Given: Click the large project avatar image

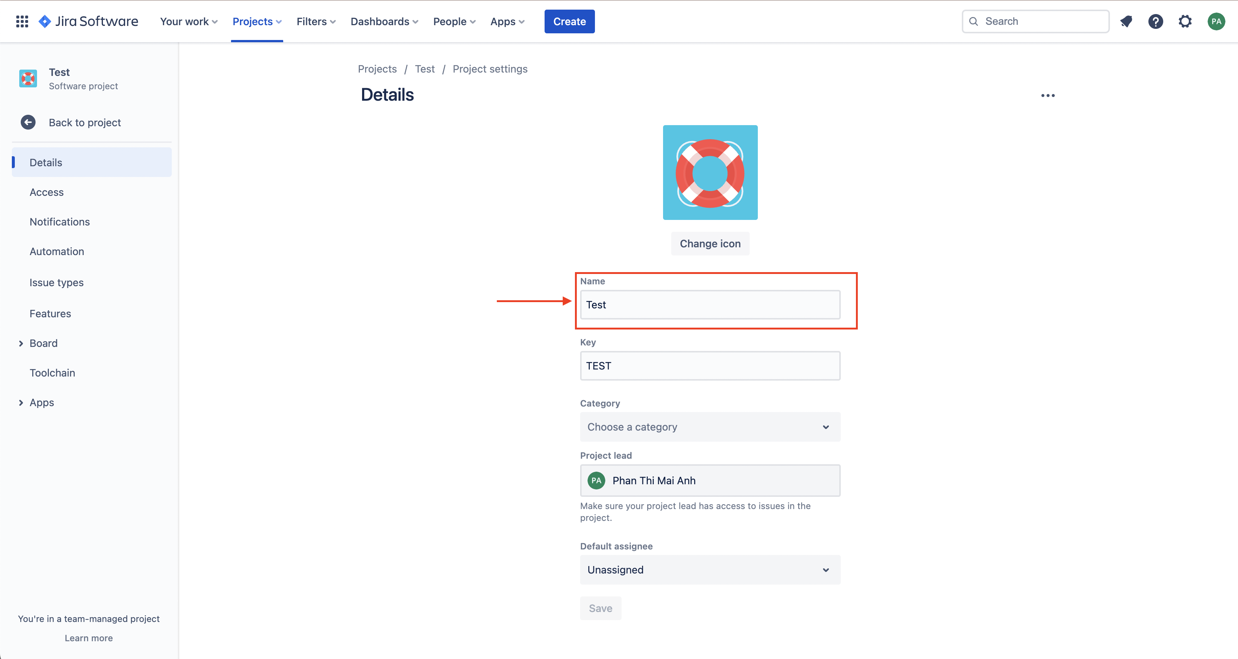Looking at the screenshot, I should 710,173.
